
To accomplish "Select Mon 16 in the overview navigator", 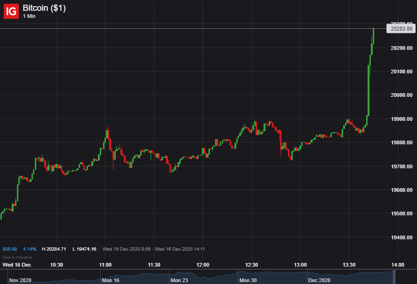I will [x=112, y=280].
